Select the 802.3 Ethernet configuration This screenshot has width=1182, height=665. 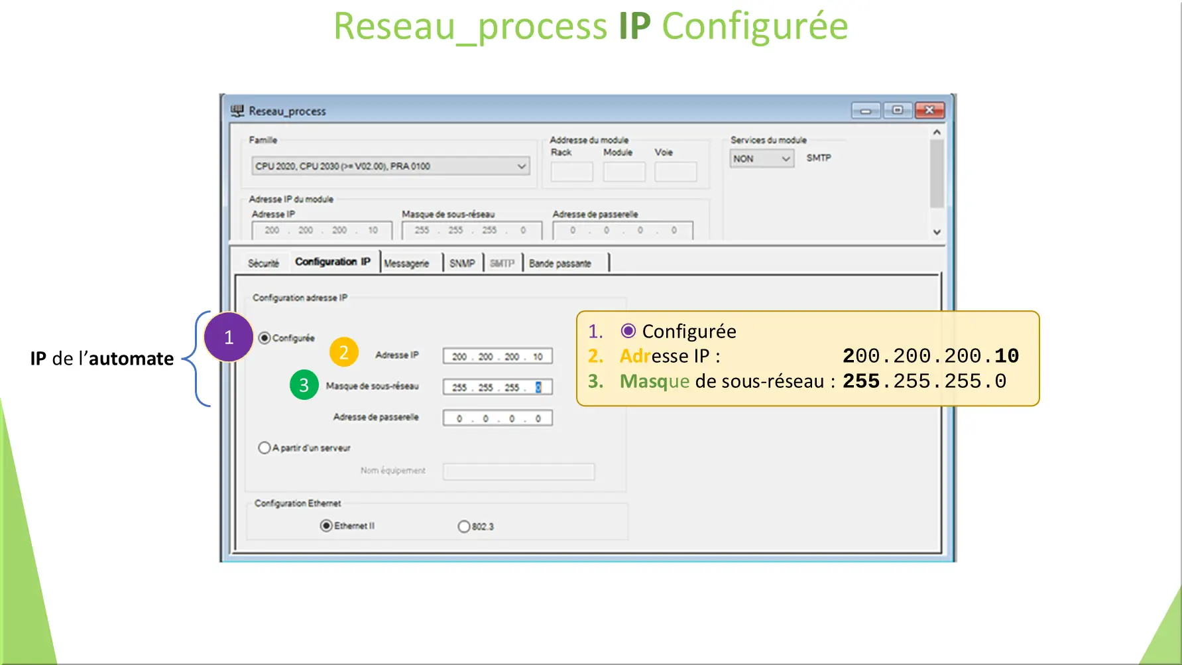point(464,525)
